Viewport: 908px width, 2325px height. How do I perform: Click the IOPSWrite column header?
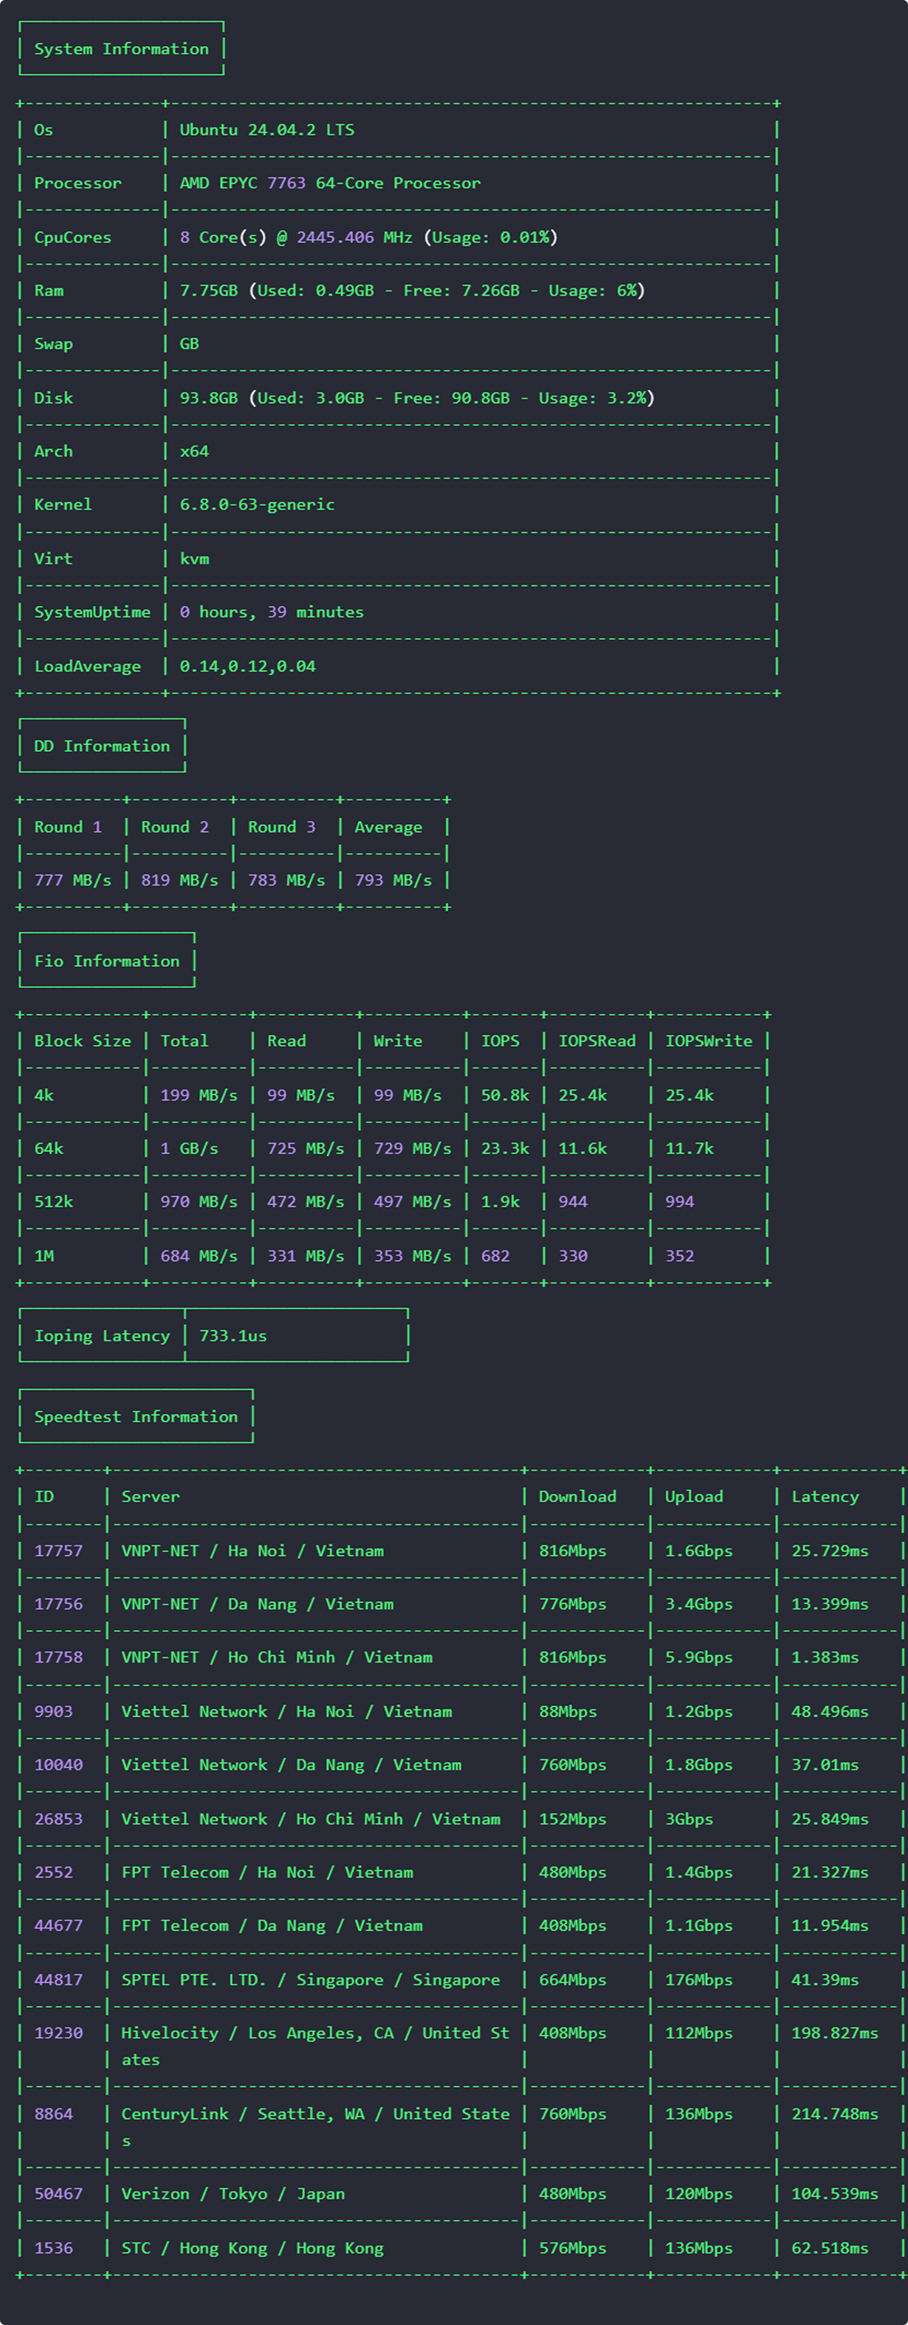coord(709,1041)
